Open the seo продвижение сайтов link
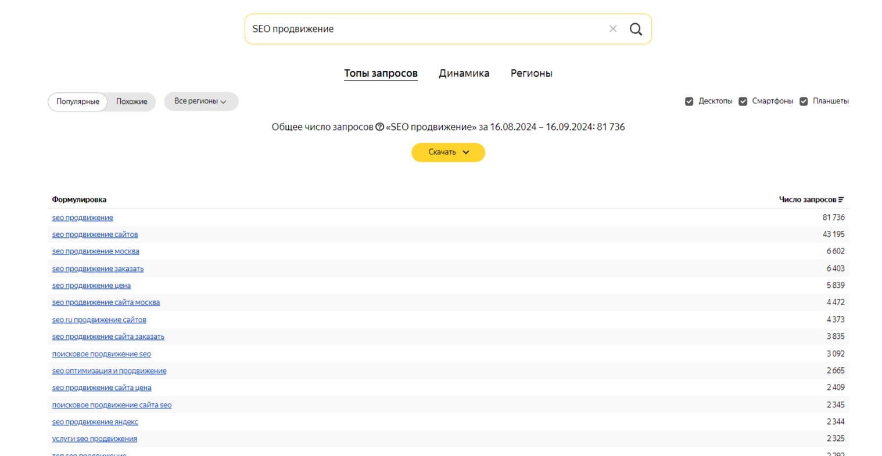882x456 pixels. 95,234
